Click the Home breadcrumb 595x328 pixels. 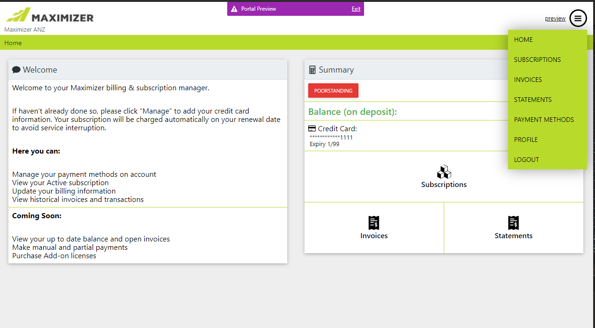point(13,43)
